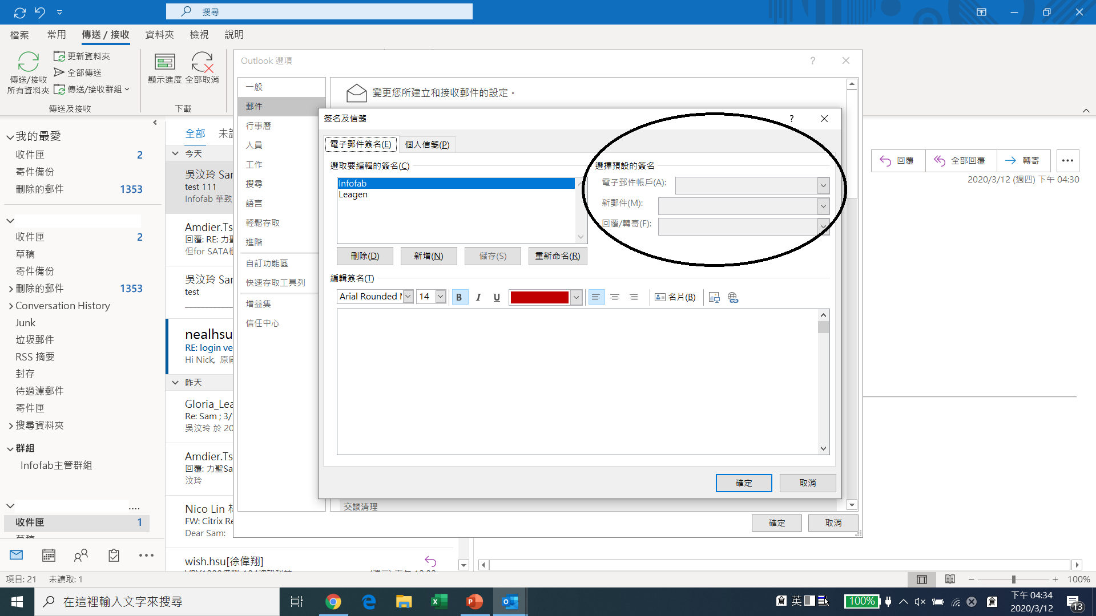The width and height of the screenshot is (1096, 616).
Task: Click the center align icon
Action: [x=615, y=297]
